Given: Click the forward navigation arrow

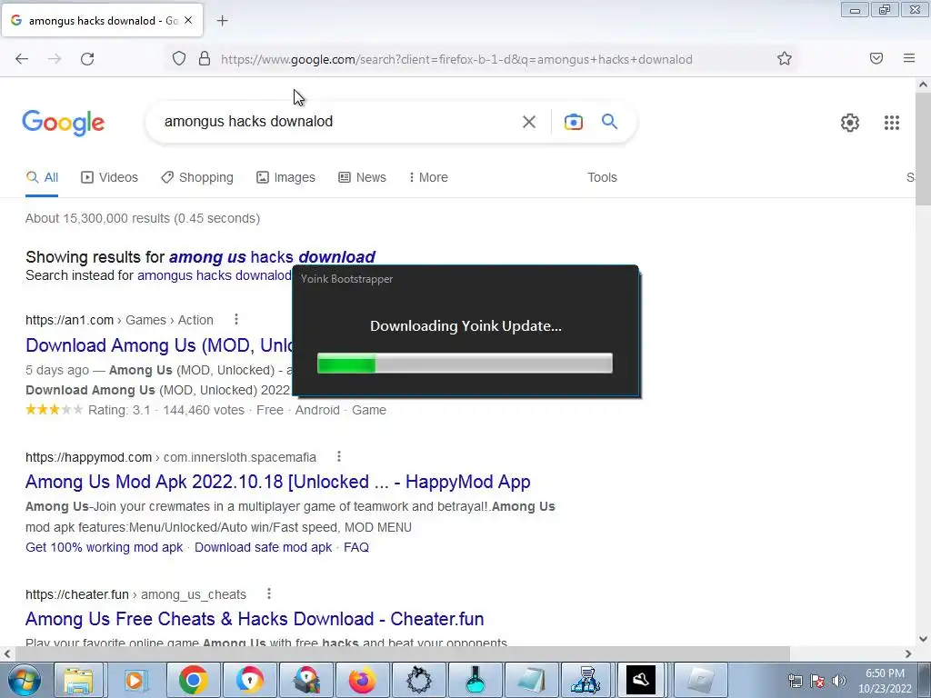Looking at the screenshot, I should 55,59.
